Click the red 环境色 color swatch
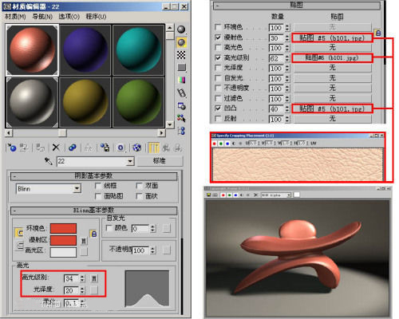The image size is (399, 319). 63,228
